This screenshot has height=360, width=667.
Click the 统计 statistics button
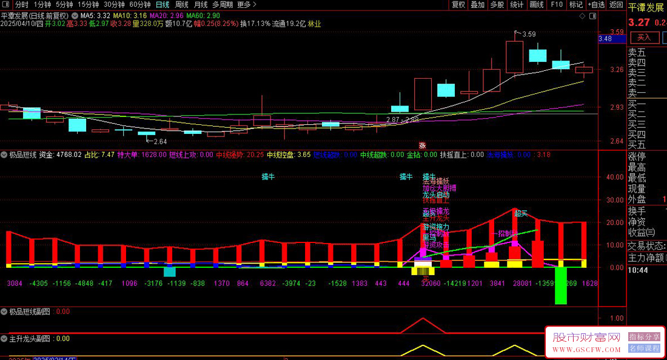pos(517,5)
